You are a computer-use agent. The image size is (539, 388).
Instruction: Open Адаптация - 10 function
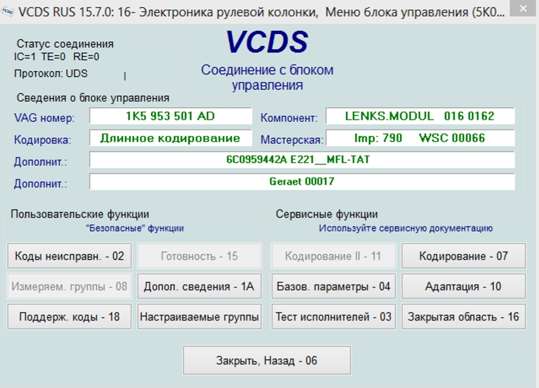(463, 287)
